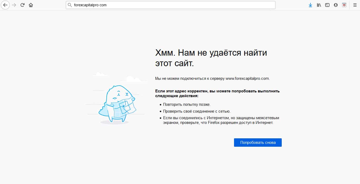Click the magnifier icon in address bar

(x=70, y=5)
